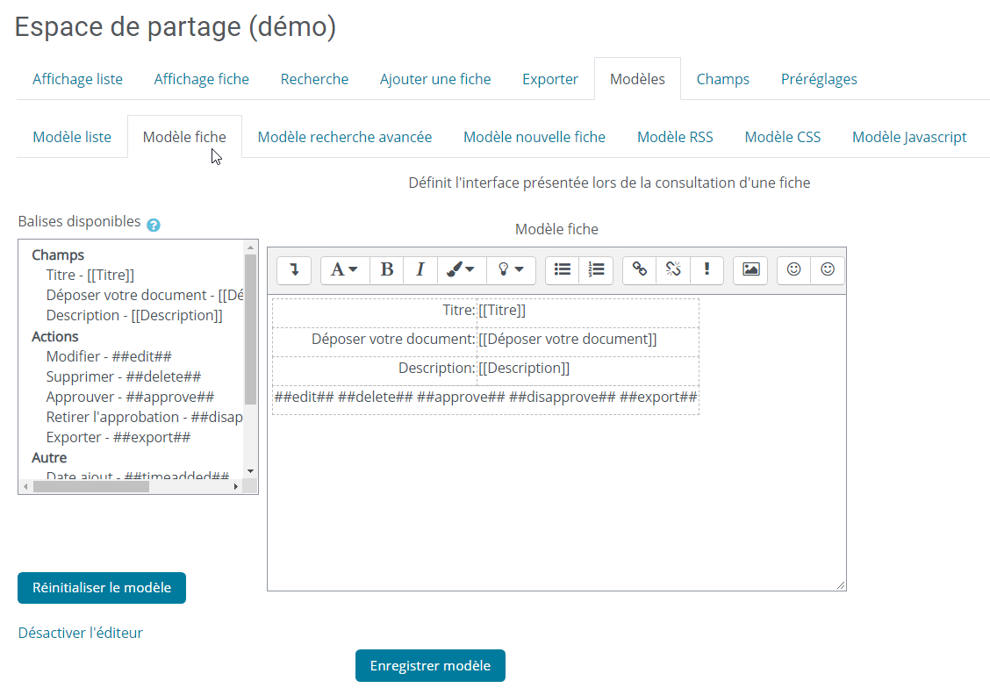Click the insert link icon
This screenshot has width=990, height=695.
[640, 270]
